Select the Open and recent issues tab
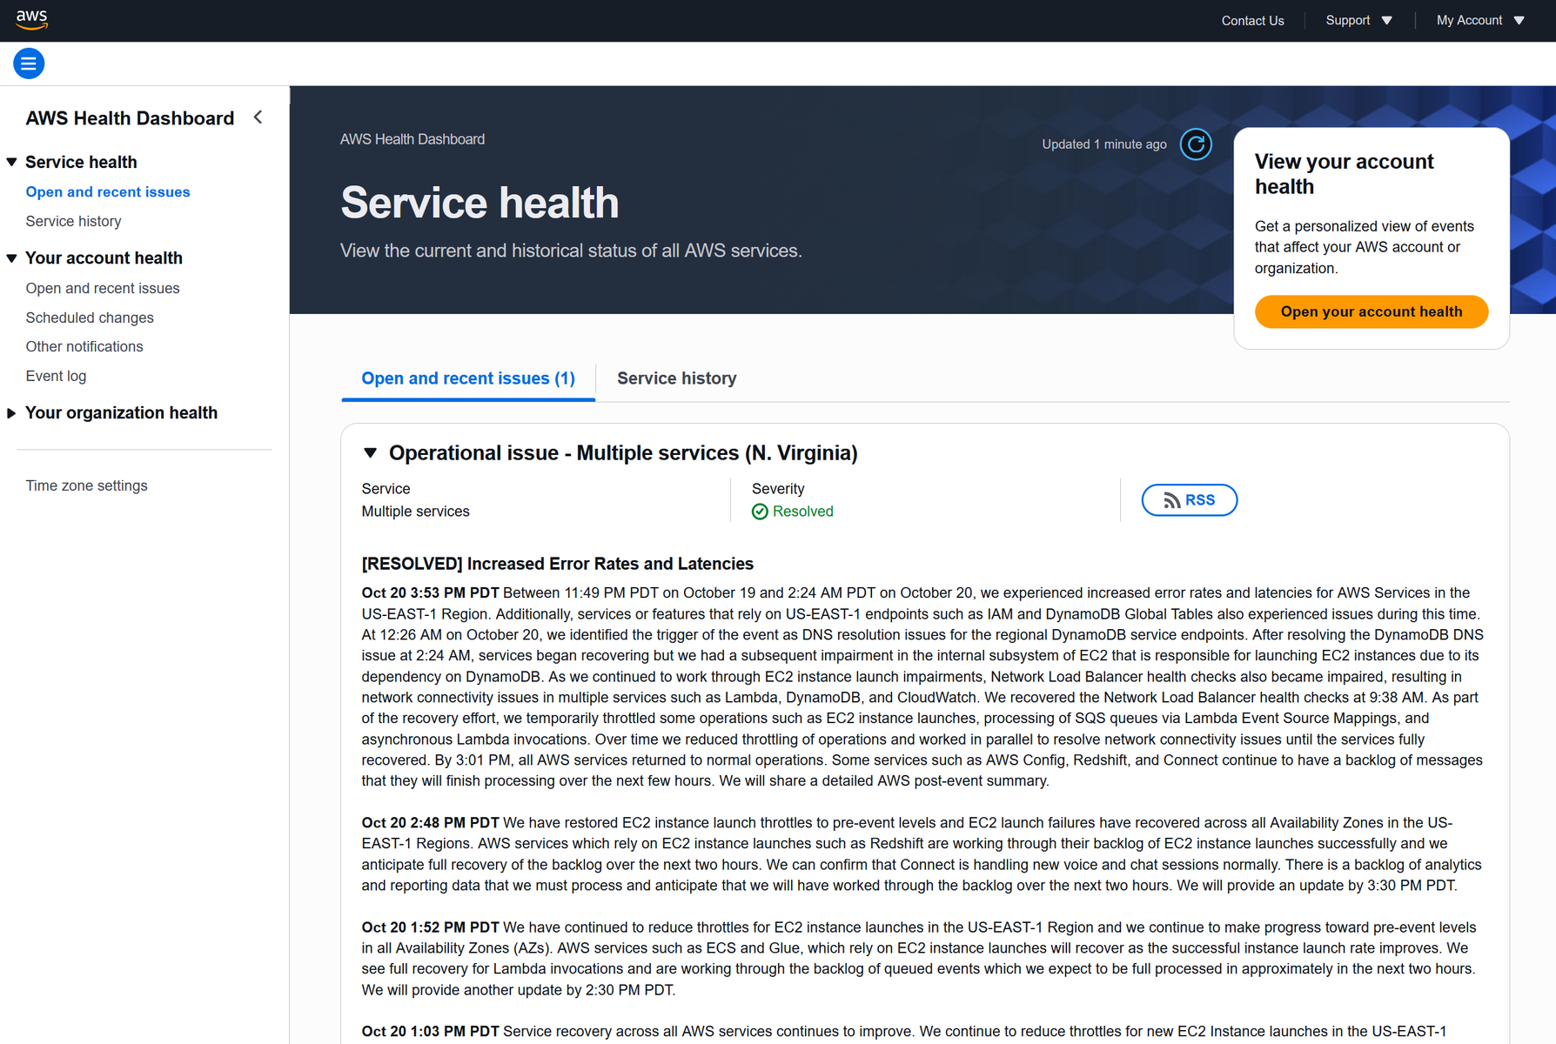1556x1044 pixels. click(468, 378)
